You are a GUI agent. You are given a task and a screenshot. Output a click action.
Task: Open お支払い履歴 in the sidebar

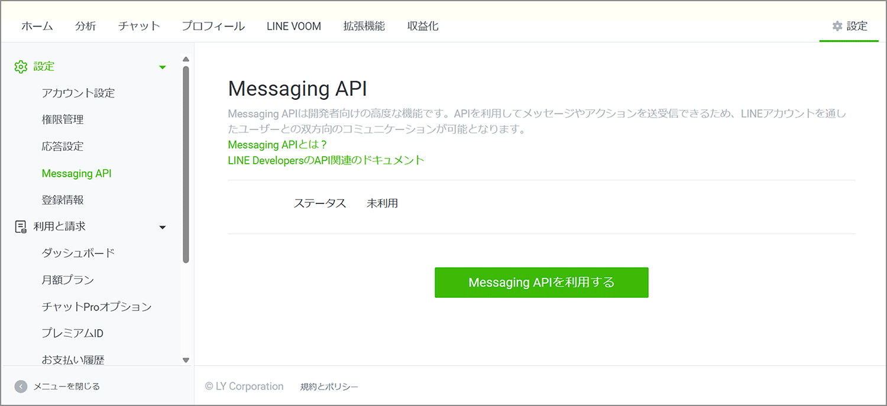pyautogui.click(x=73, y=360)
